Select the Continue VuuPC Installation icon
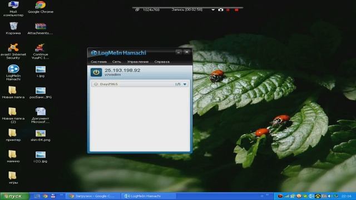The height and width of the screenshot is (200, 356). click(x=40, y=51)
